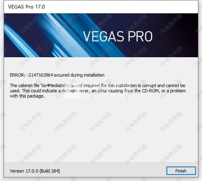Click the Finish button
Image resolution: width=202 pixels, height=181 pixels.
(181, 171)
